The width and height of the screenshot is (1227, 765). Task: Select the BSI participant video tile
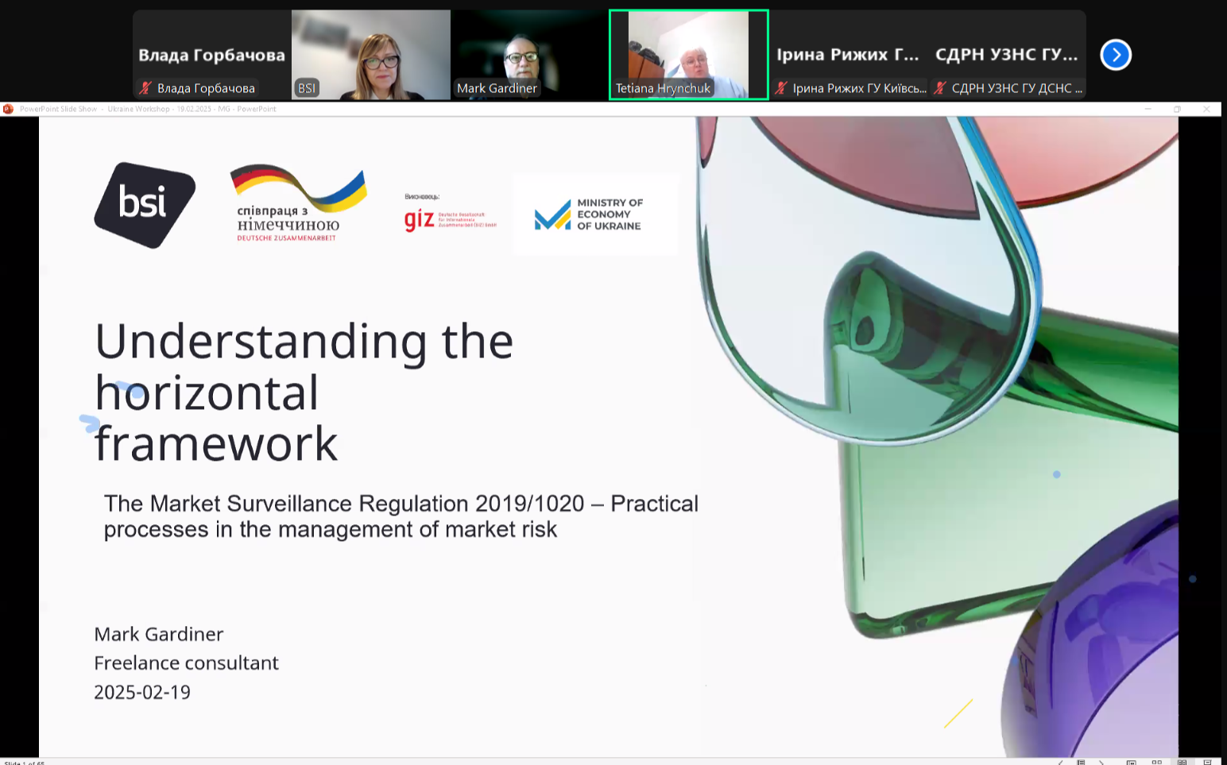click(x=370, y=55)
